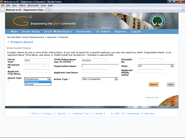
Task: Open the File menu
Action: pos(3,5)
